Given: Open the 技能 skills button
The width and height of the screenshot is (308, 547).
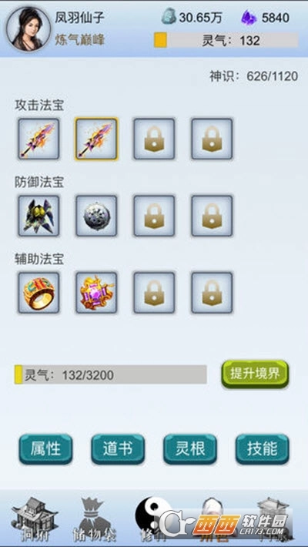Looking at the screenshot, I should pos(263,449).
